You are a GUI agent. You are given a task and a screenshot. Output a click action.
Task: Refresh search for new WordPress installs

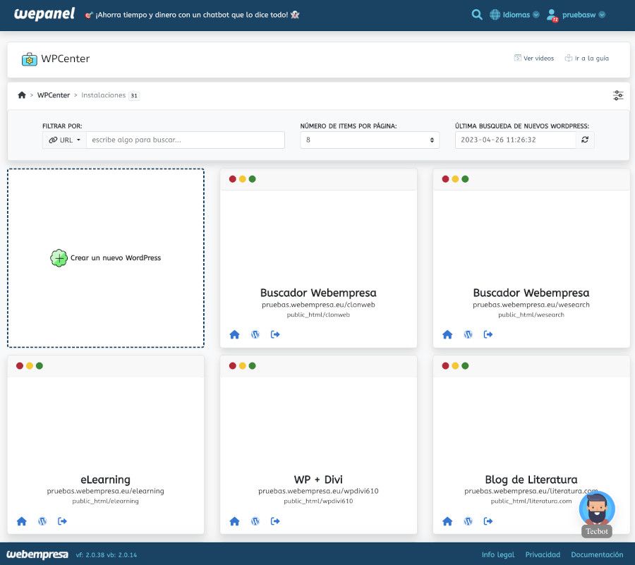click(x=585, y=140)
